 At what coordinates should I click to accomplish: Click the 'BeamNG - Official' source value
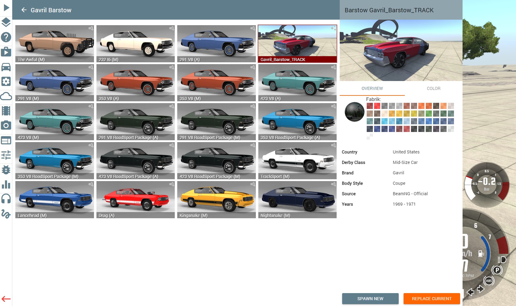[x=410, y=194]
